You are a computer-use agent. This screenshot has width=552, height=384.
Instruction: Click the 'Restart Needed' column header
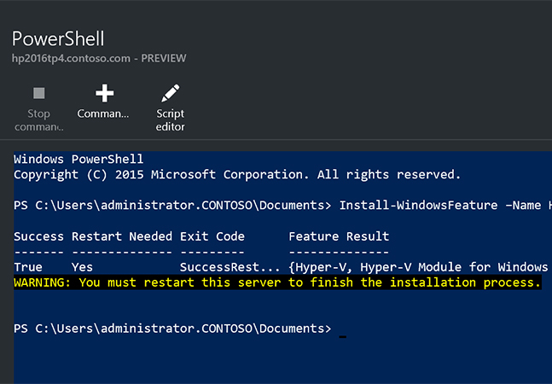click(x=122, y=236)
